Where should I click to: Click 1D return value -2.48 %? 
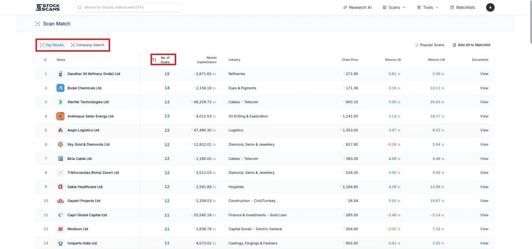click(393, 215)
